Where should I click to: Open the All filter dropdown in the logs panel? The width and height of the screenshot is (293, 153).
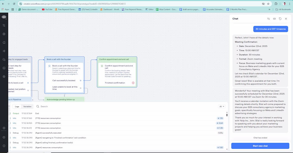[x=222, y=107]
